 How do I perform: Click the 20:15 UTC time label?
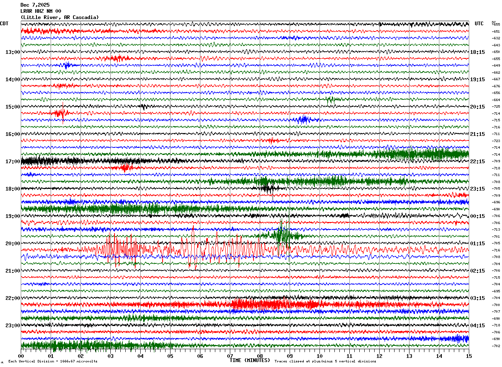tap(478, 107)
